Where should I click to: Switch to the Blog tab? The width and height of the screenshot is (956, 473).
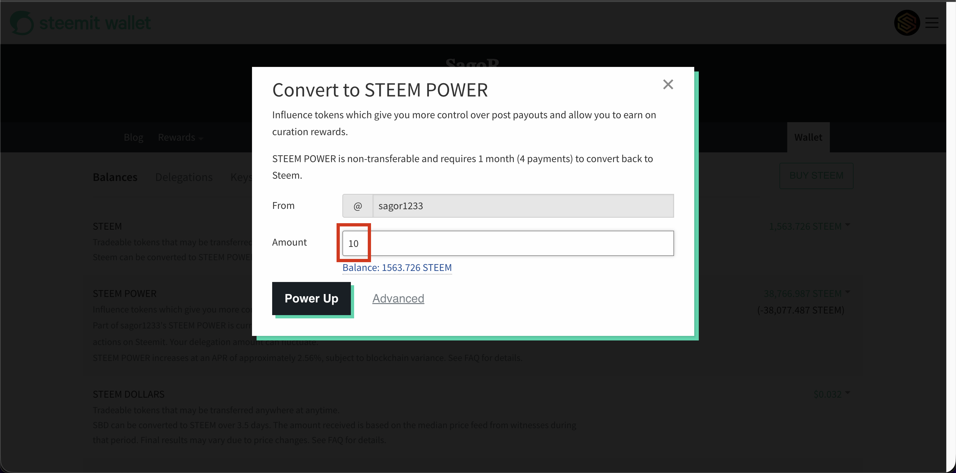[134, 137]
